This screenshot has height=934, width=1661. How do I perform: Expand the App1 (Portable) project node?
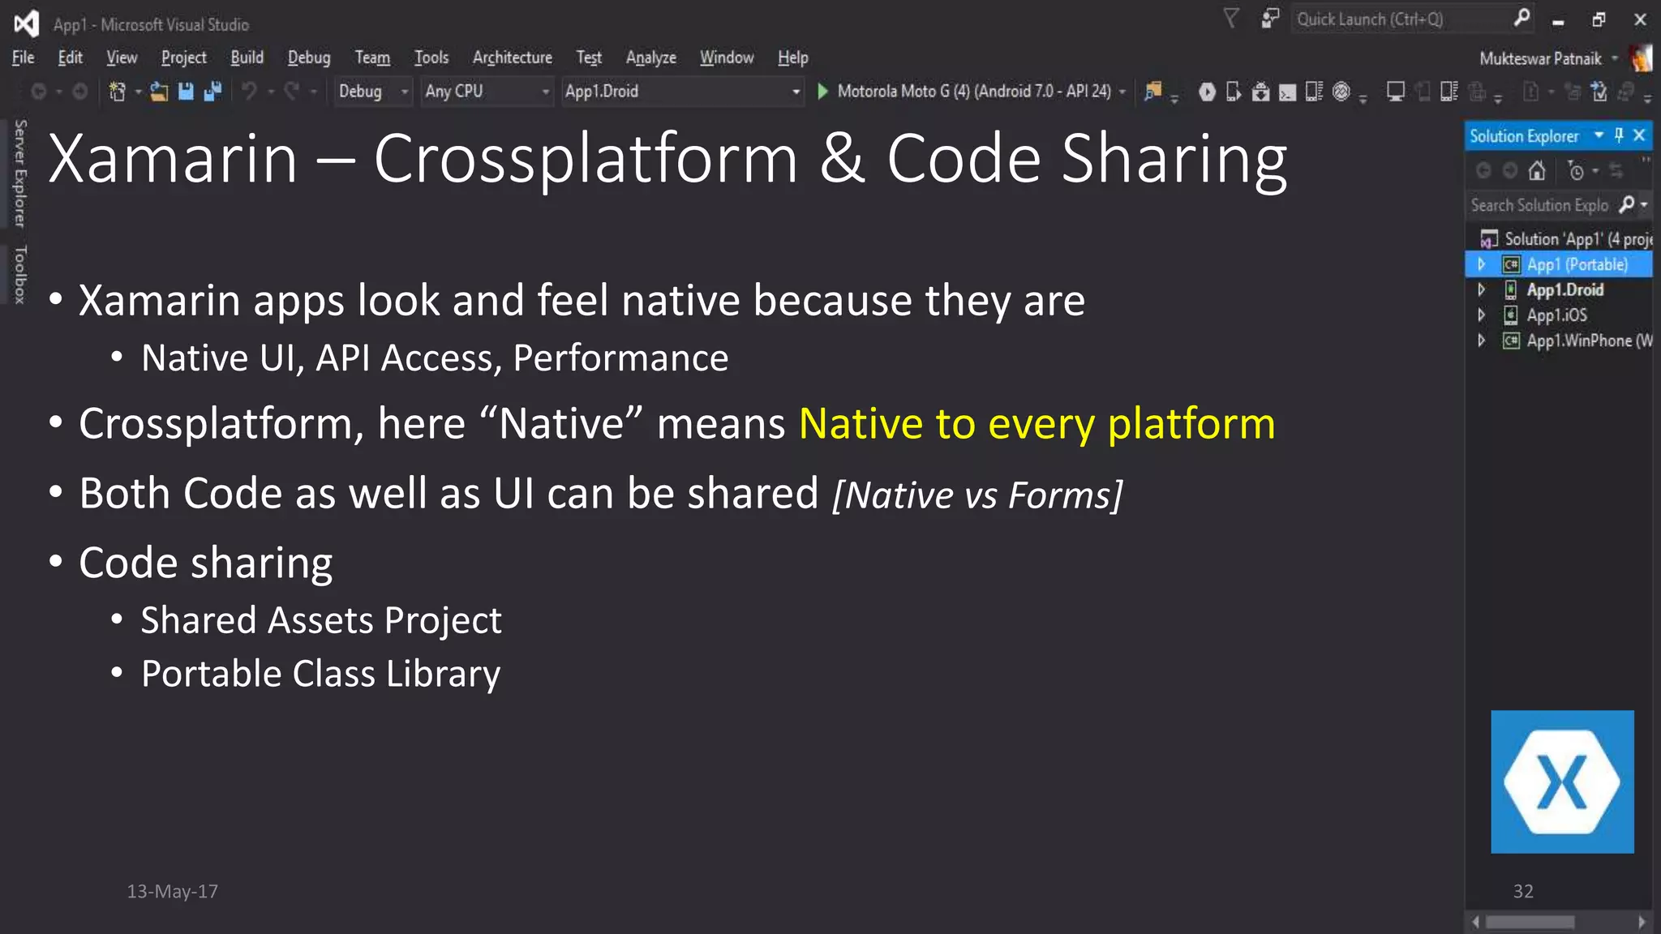(1482, 264)
